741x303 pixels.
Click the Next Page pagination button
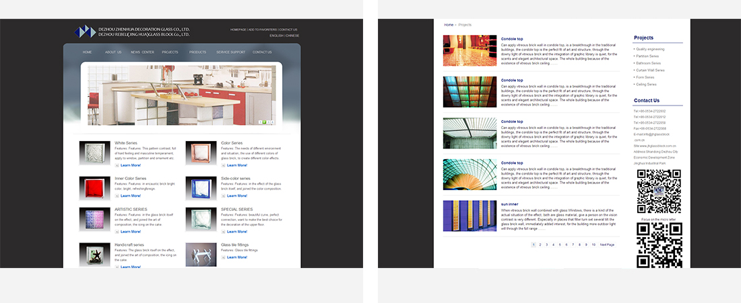(607, 245)
